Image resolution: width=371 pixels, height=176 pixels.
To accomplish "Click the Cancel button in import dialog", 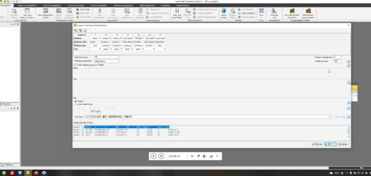I will pos(342,144).
